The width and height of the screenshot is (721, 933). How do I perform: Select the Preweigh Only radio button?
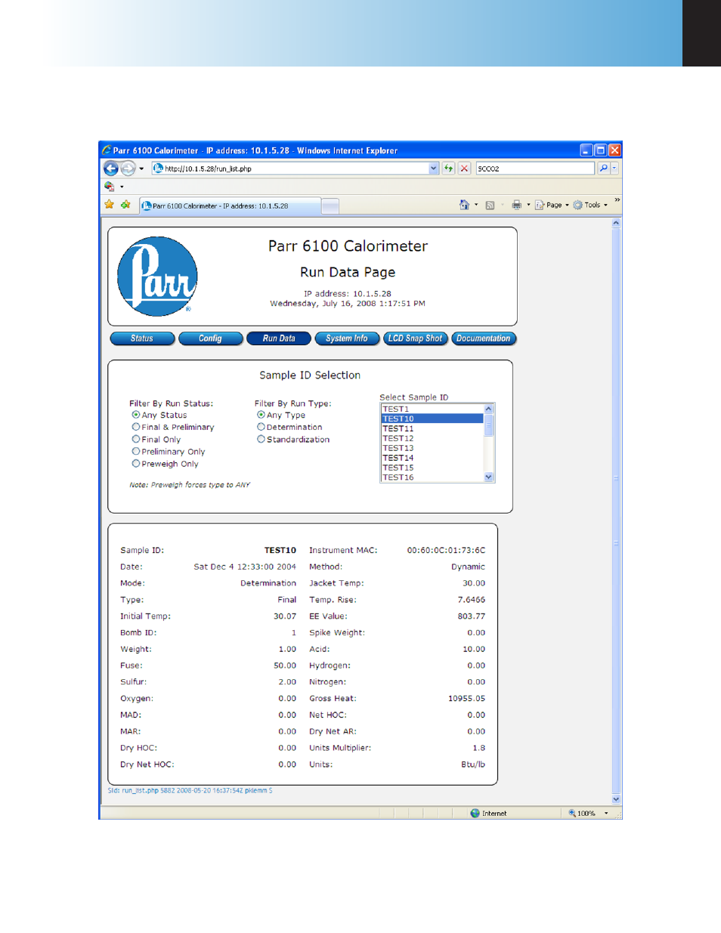(136, 463)
